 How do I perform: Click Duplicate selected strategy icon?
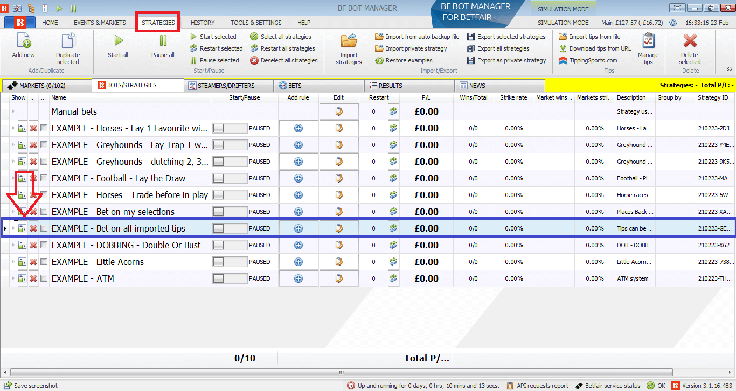(68, 41)
